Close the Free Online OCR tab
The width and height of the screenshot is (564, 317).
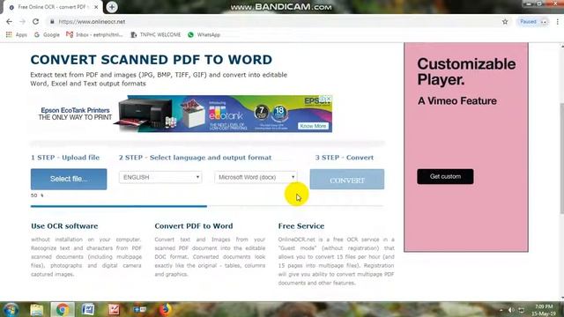(96, 7)
